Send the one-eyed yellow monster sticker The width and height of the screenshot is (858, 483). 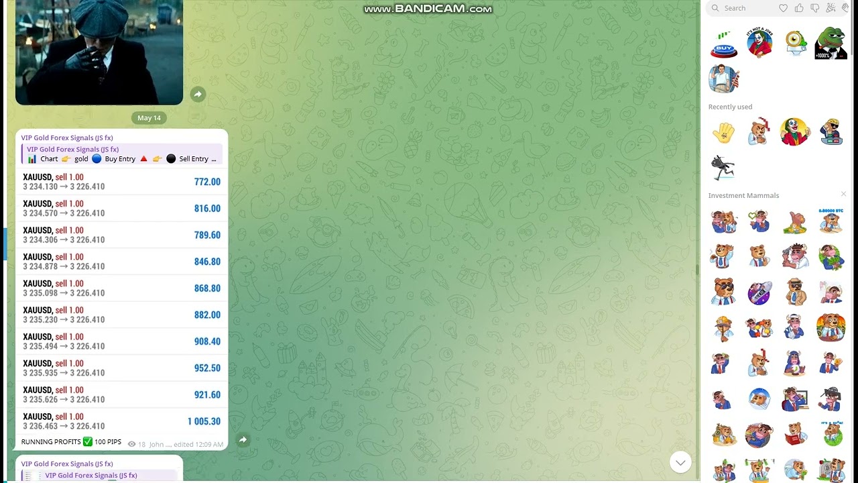pyautogui.click(x=796, y=43)
